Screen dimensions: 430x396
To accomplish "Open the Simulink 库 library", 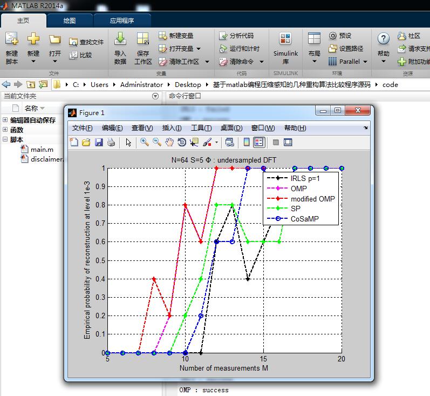I will tap(285, 48).
